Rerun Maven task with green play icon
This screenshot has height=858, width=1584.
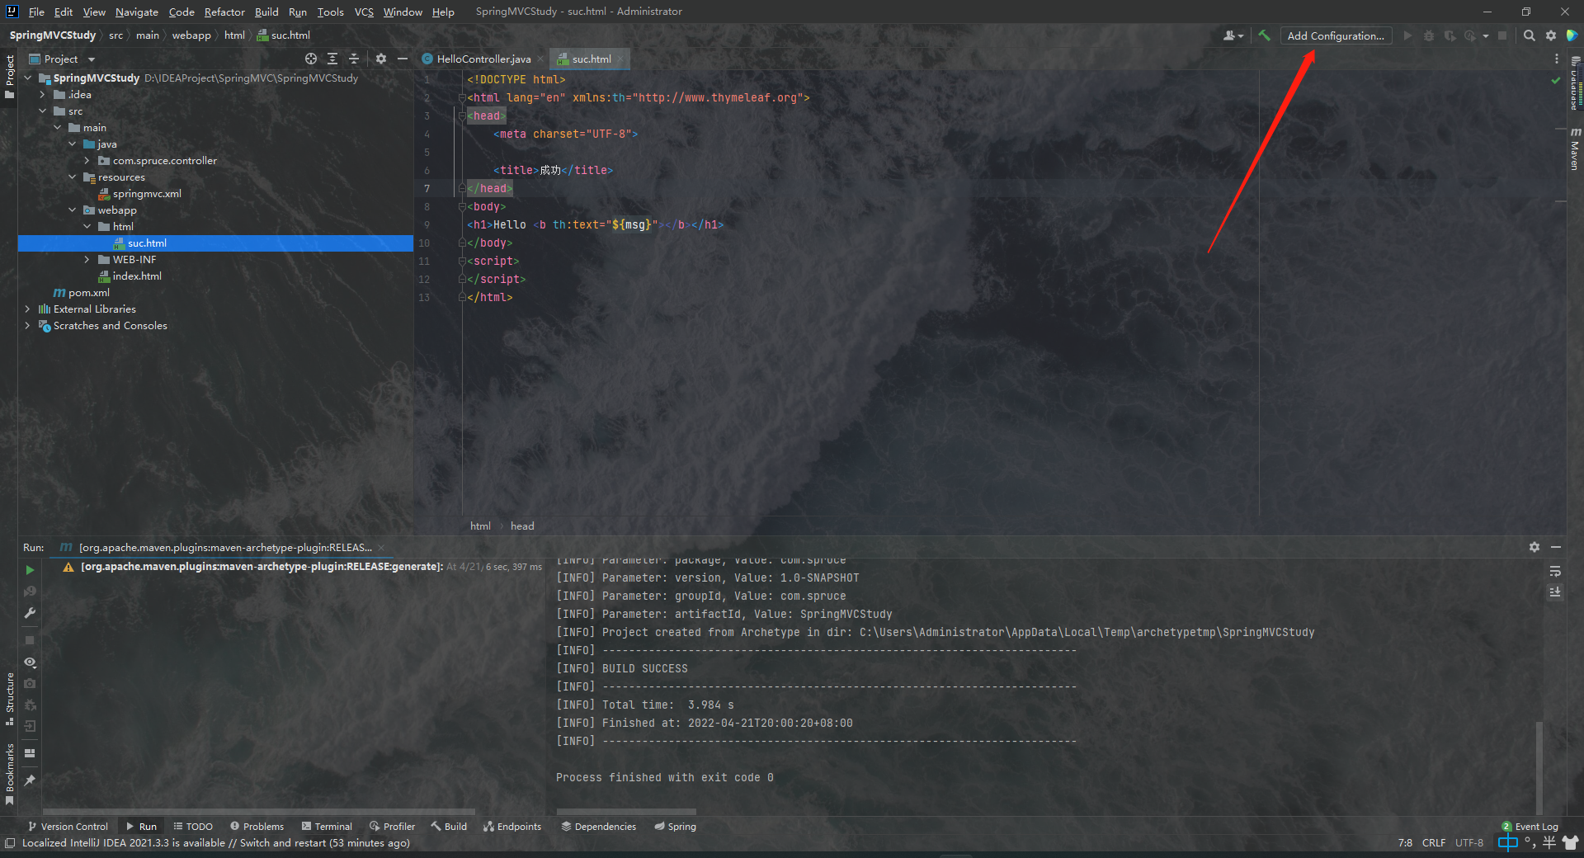(x=30, y=570)
